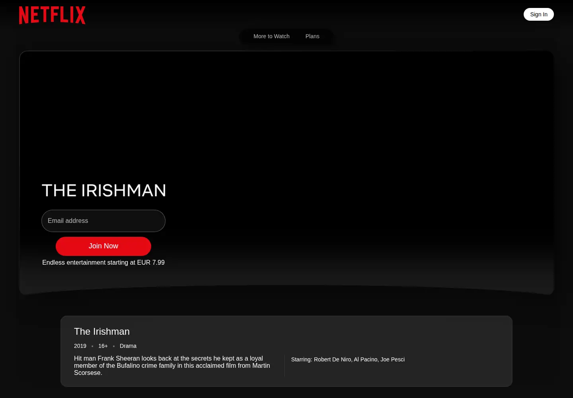Click the pricing text EUR 7.99
Image resolution: width=573 pixels, height=398 pixels.
151,263
